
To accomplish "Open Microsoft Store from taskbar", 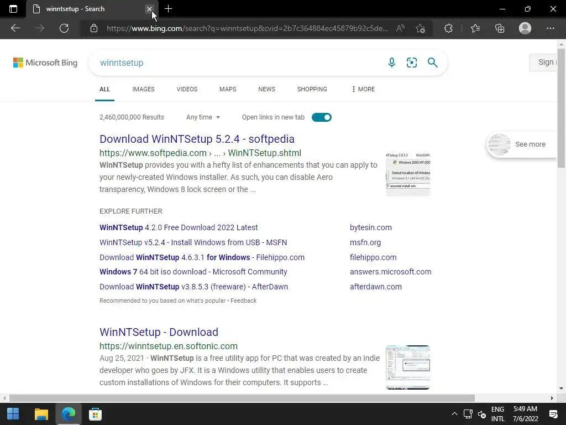I will tap(95, 414).
